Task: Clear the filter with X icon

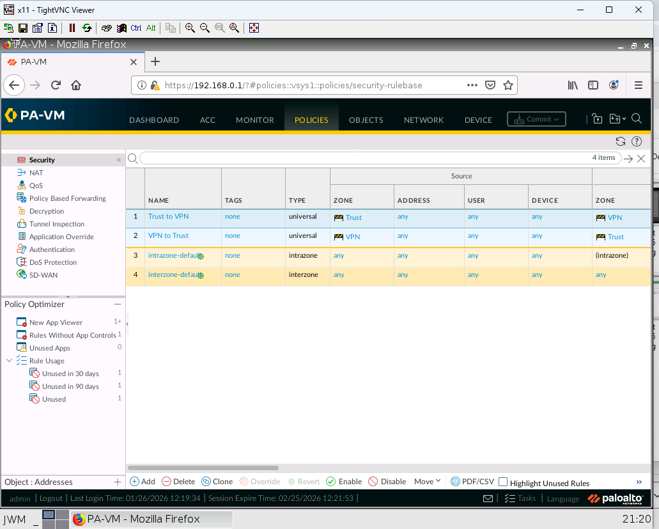Action: (x=641, y=158)
